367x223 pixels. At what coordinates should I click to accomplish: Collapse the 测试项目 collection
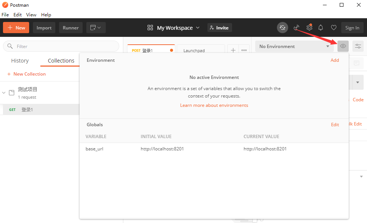click(x=4, y=93)
